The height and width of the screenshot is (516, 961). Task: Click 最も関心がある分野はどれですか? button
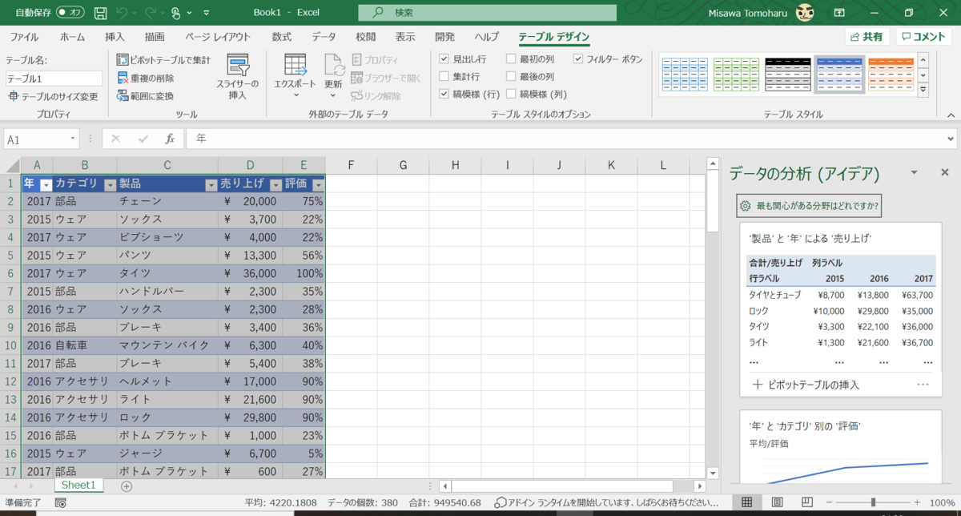[x=809, y=206]
